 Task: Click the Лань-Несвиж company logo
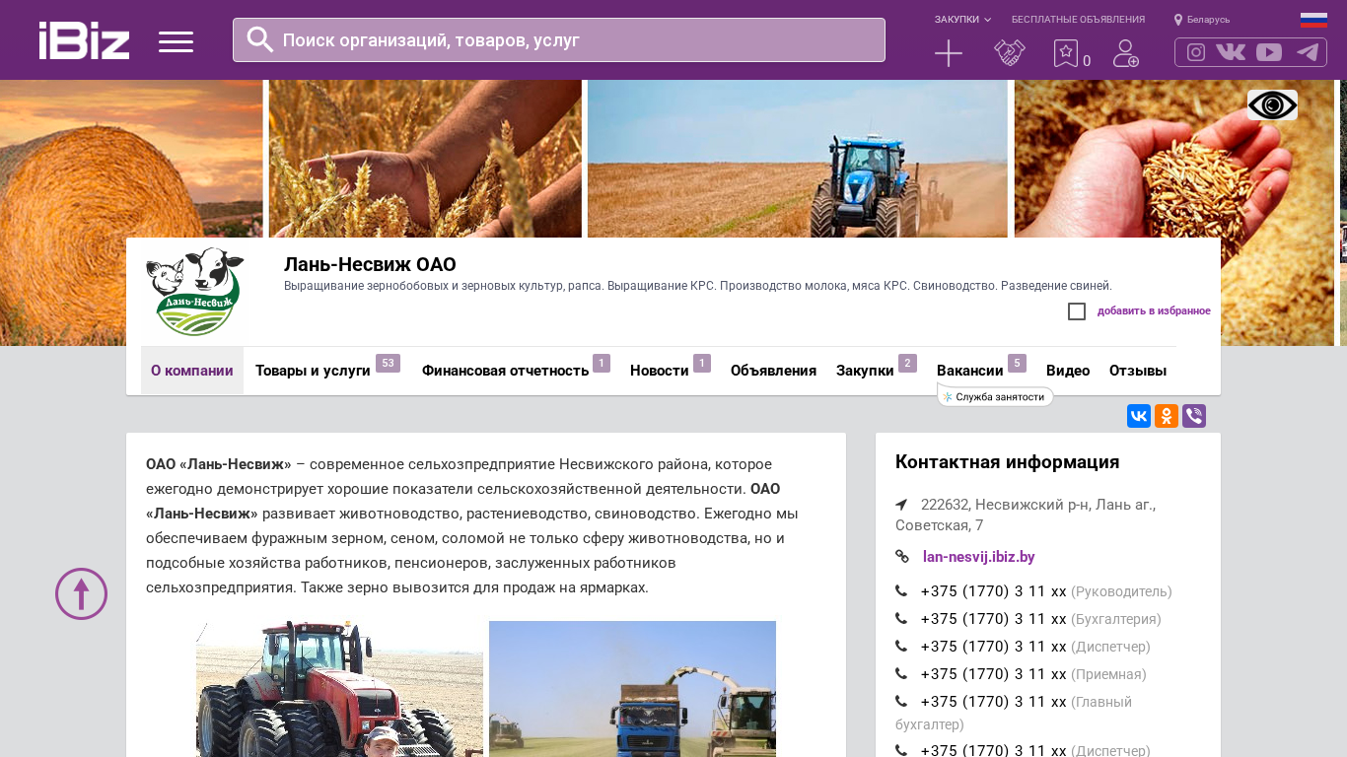194,292
